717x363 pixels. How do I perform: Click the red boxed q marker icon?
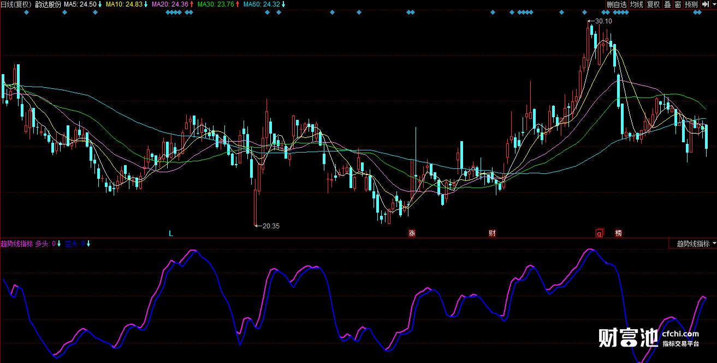pos(599,233)
